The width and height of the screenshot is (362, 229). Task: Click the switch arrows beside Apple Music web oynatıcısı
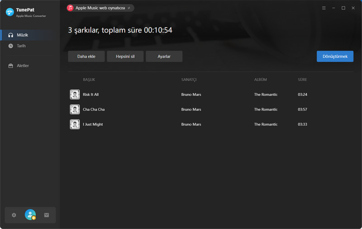[x=129, y=8]
